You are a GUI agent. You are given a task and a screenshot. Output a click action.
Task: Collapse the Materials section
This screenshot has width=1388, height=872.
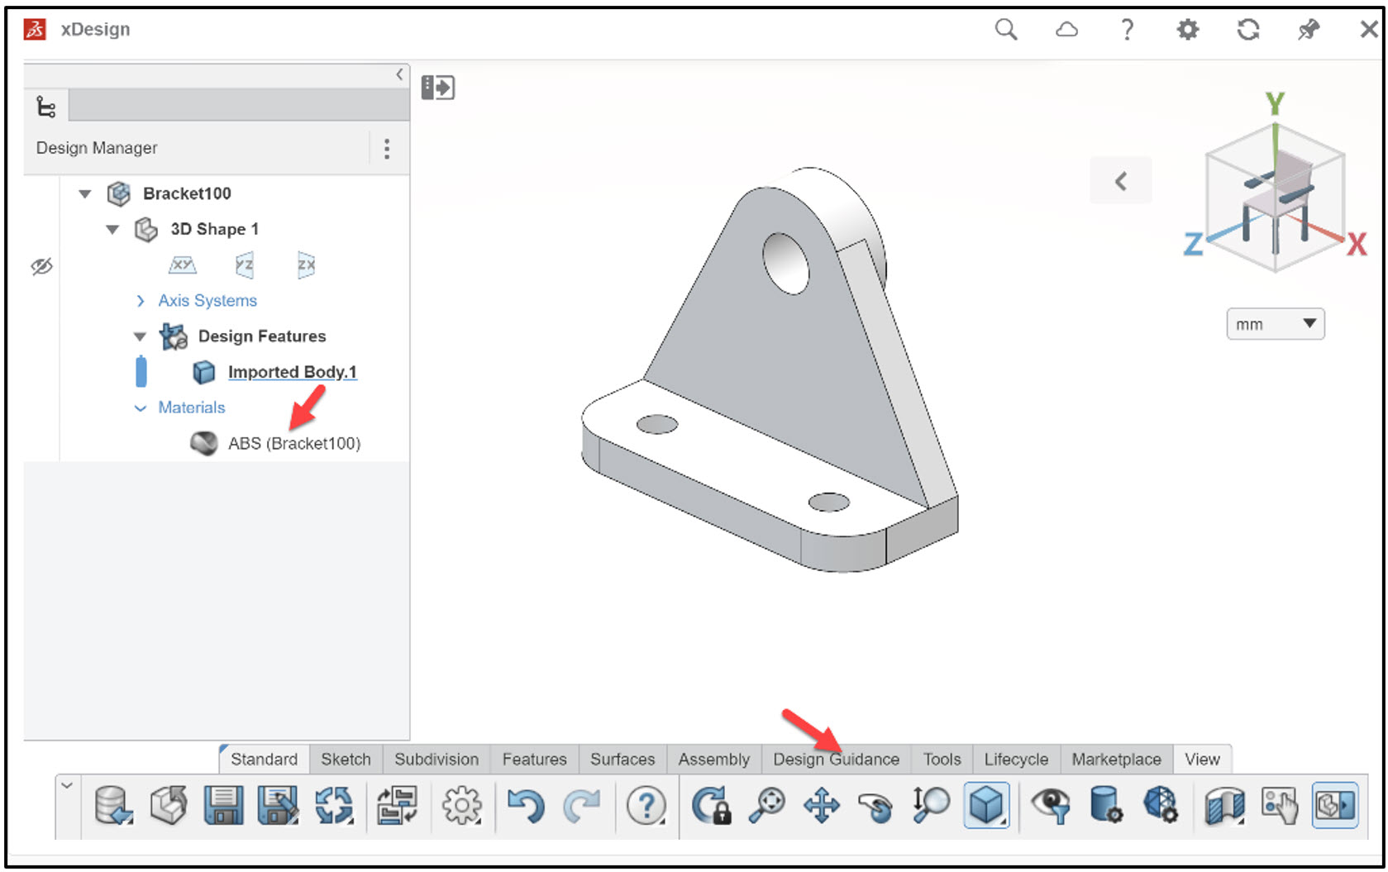139,407
